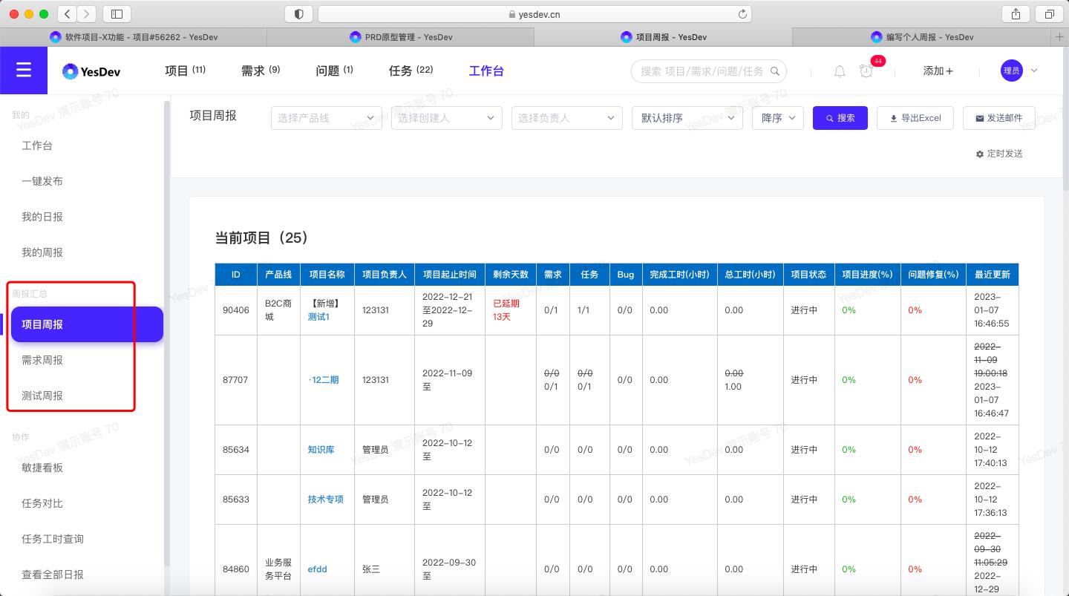The width and height of the screenshot is (1069, 596).
Task: Click the Safari share icon
Action: (x=1015, y=13)
